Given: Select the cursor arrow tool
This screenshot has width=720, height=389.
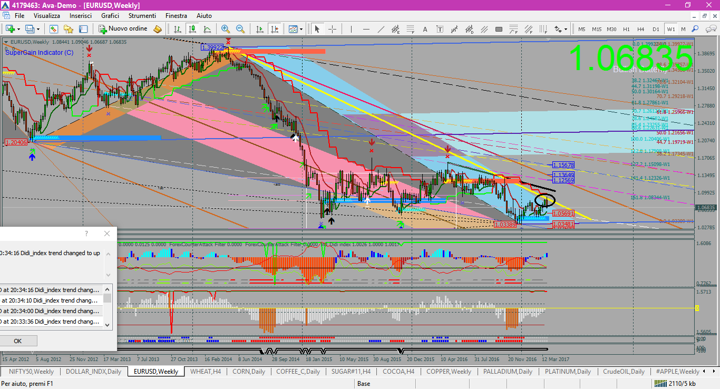Looking at the screenshot, I should tap(317, 29).
